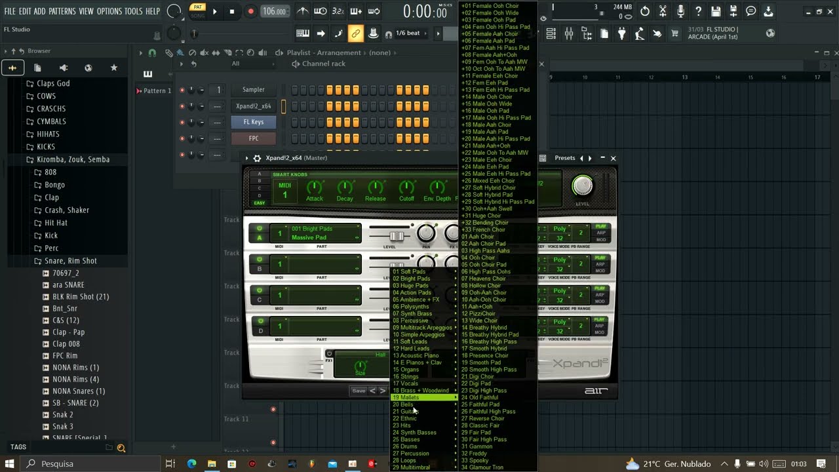The image size is (839, 472).
Task: Click the browser search magnifier icon
Action: [121, 448]
